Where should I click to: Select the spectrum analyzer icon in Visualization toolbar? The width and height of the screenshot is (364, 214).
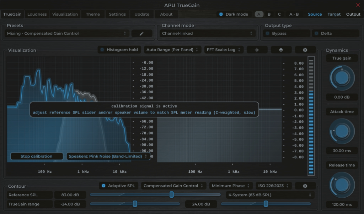point(257,50)
